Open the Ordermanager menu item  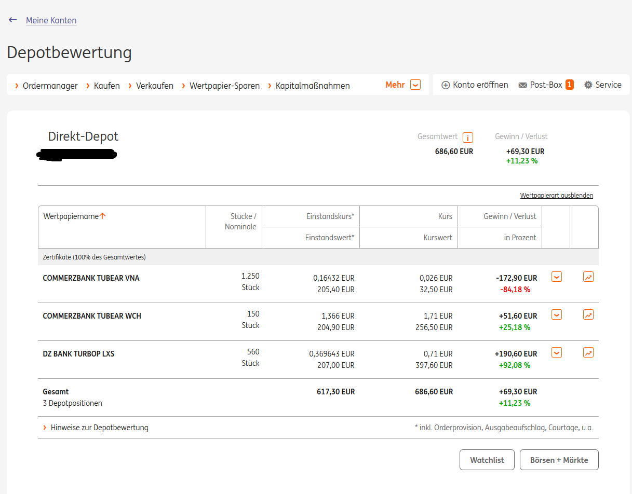[50, 86]
